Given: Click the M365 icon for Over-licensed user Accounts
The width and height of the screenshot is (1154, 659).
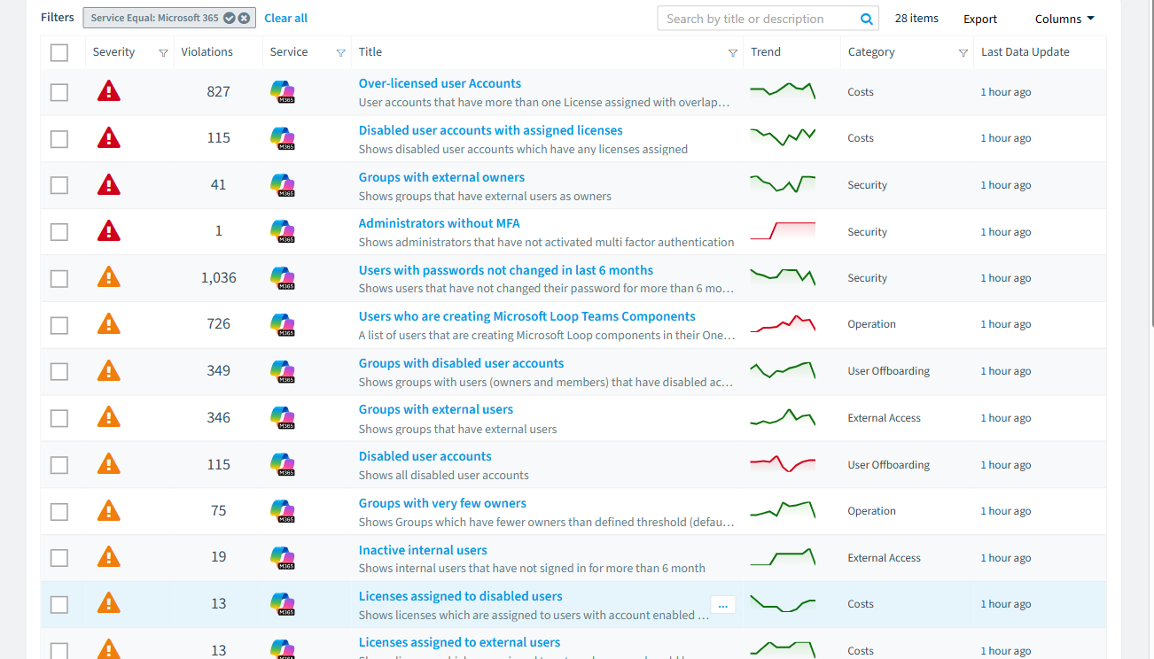Looking at the screenshot, I should pos(283,91).
